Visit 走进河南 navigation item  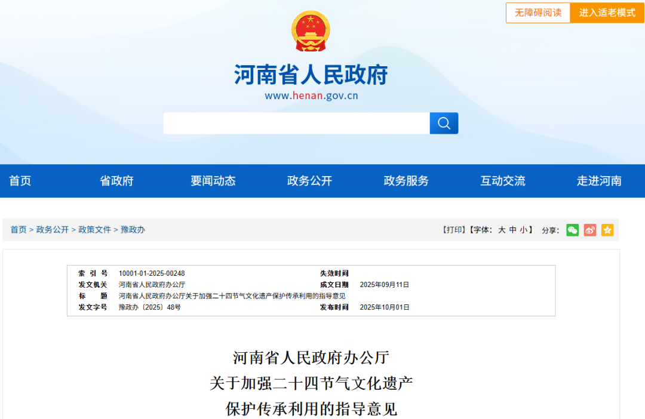599,181
